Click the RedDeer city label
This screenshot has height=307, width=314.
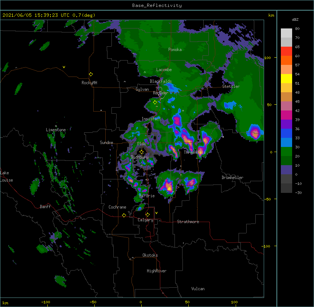[161, 93]
